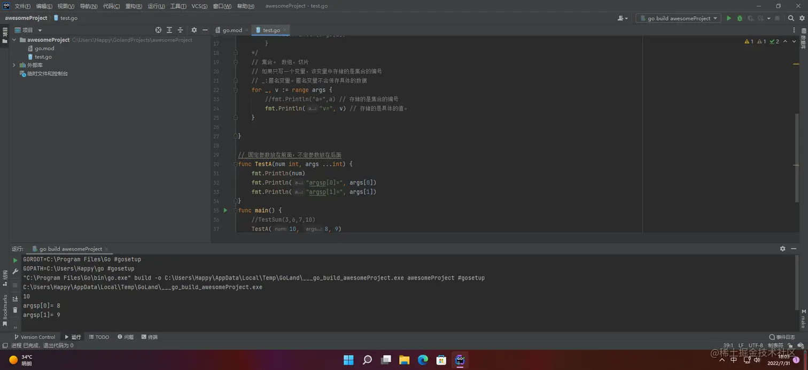Open the 运行(U) menu

[x=156, y=6]
